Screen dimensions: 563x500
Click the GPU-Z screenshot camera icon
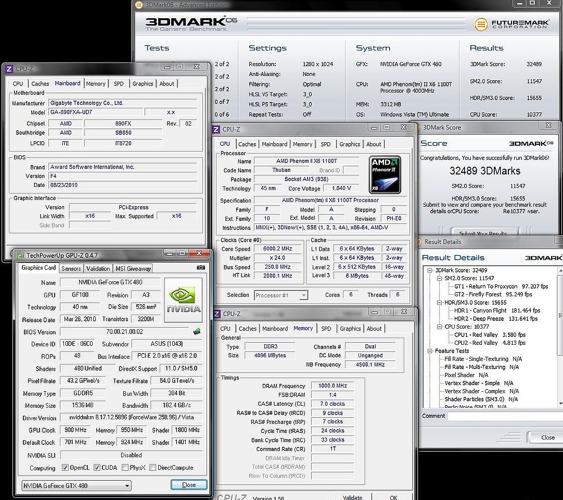tap(201, 267)
